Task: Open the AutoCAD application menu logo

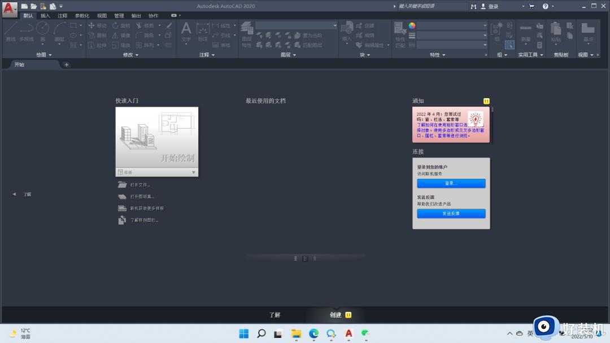Action: tap(10, 10)
